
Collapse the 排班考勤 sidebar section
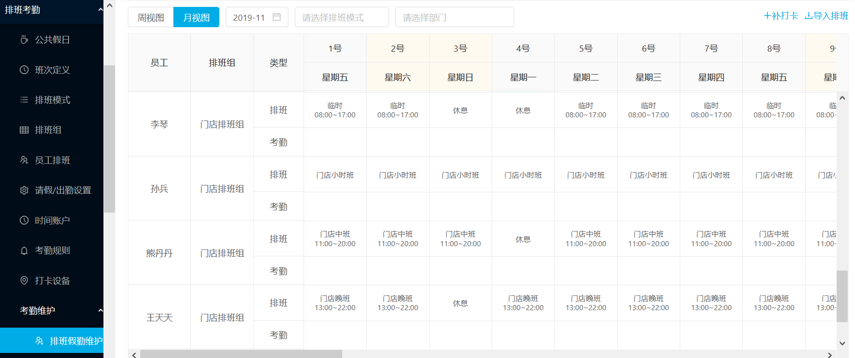coord(100,10)
